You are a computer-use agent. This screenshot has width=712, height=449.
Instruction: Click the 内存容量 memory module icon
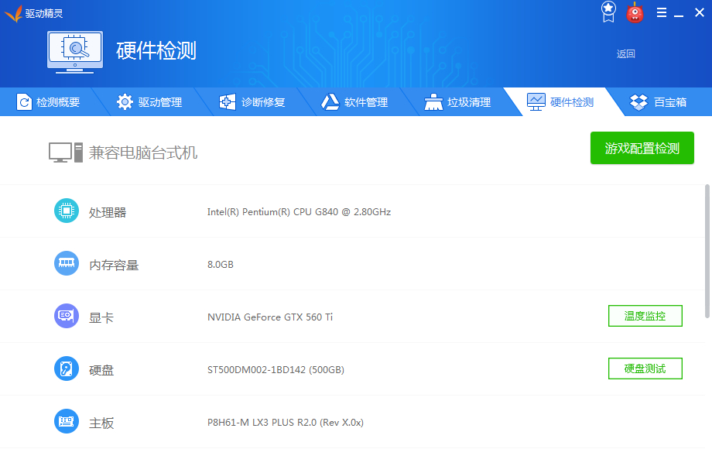pyautogui.click(x=67, y=263)
